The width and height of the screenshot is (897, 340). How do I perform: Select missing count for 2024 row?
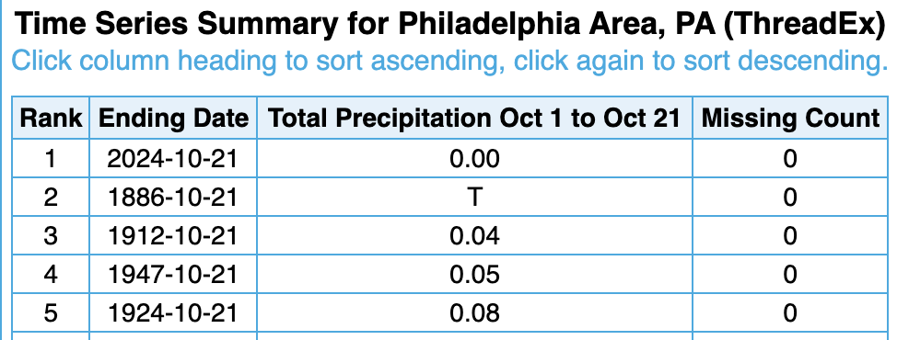coord(790,159)
